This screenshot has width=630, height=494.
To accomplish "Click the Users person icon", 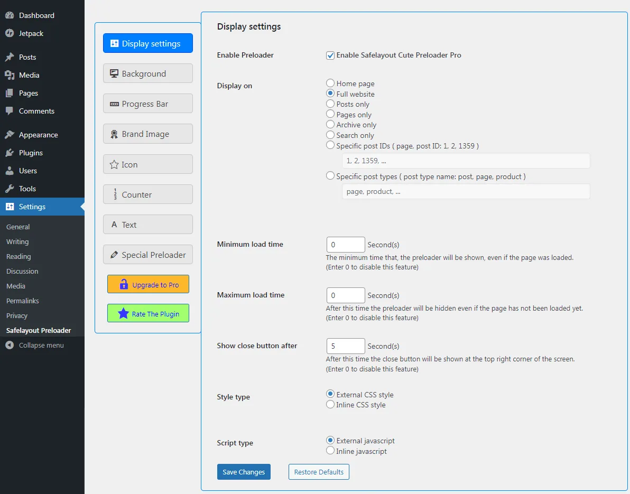I will [10, 171].
